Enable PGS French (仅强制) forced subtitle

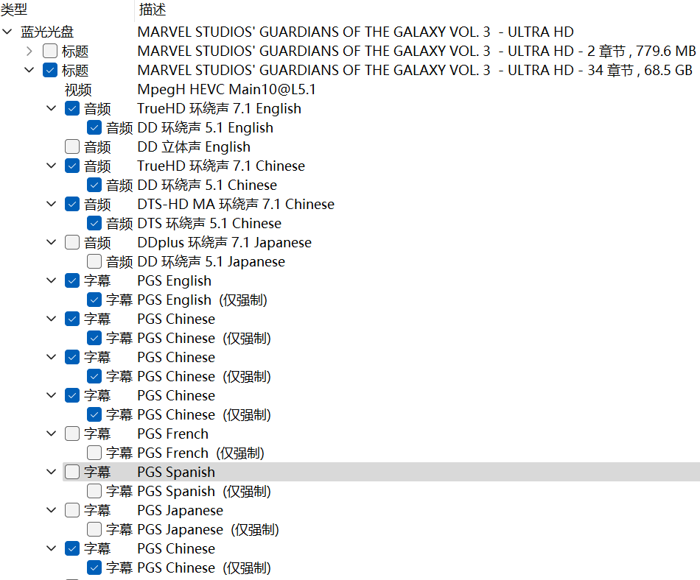click(x=94, y=453)
